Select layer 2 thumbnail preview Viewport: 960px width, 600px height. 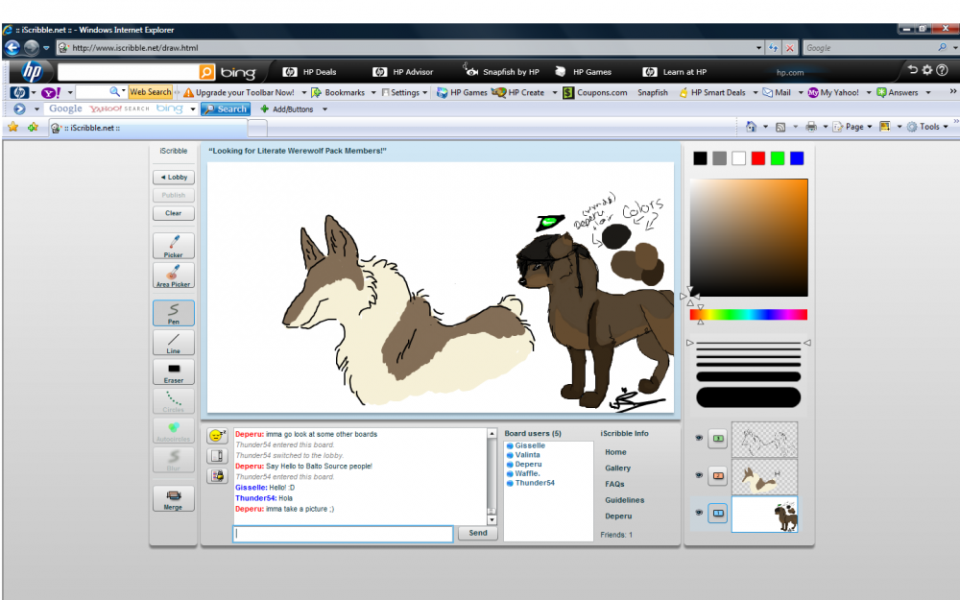pos(765,477)
